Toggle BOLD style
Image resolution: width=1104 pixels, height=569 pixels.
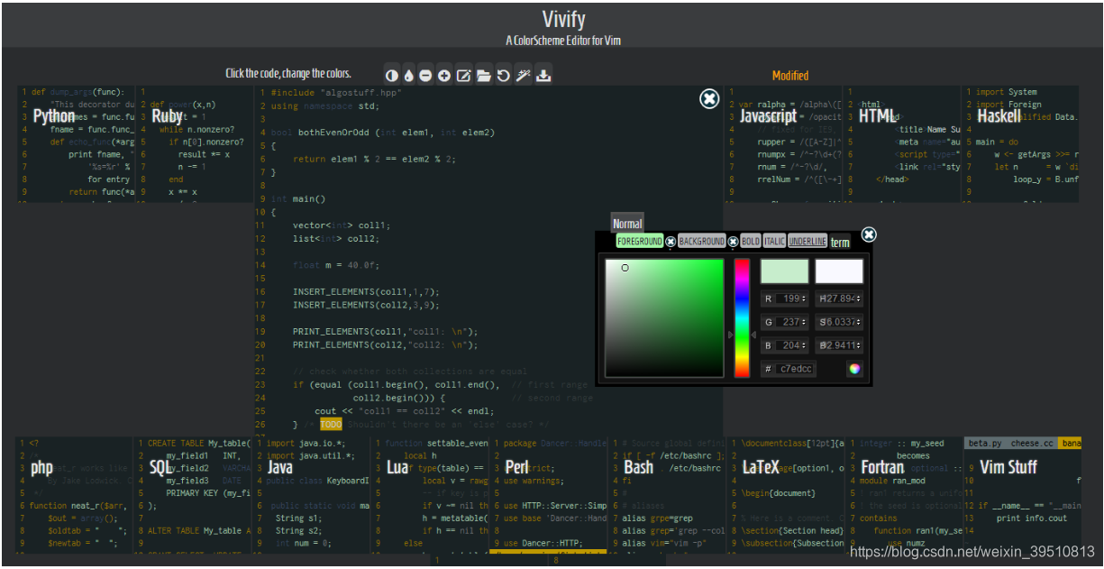[x=750, y=242]
